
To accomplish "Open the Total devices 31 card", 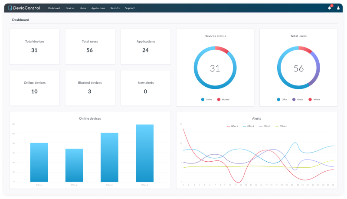I will tap(35, 47).
